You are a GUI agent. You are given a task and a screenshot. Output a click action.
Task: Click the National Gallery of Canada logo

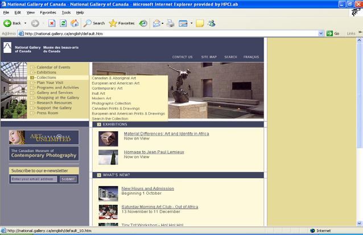pyautogui.click(x=7, y=48)
